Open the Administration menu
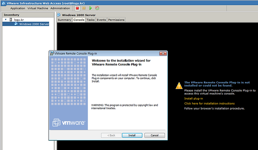258x150 pixels. coord(60,8)
